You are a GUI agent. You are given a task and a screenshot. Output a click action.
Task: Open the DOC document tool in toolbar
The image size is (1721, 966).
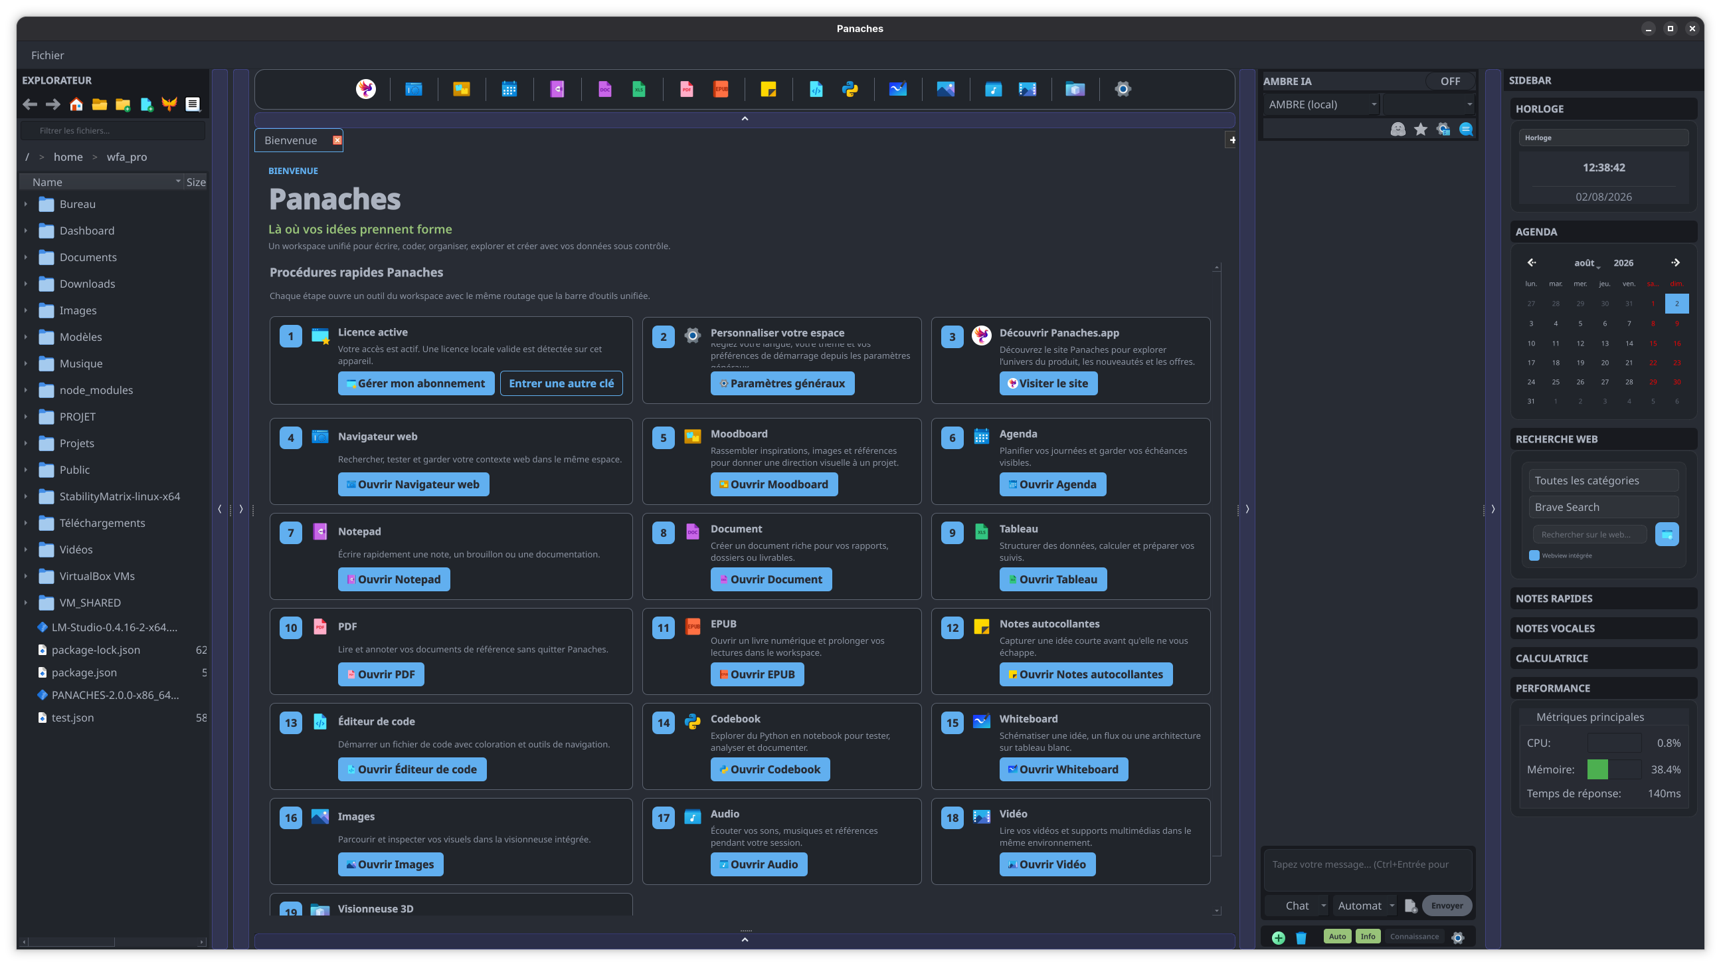pyautogui.click(x=604, y=89)
